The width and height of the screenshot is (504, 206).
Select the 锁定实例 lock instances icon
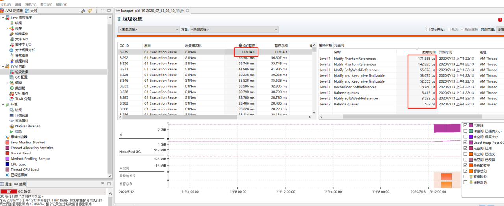(11, 34)
